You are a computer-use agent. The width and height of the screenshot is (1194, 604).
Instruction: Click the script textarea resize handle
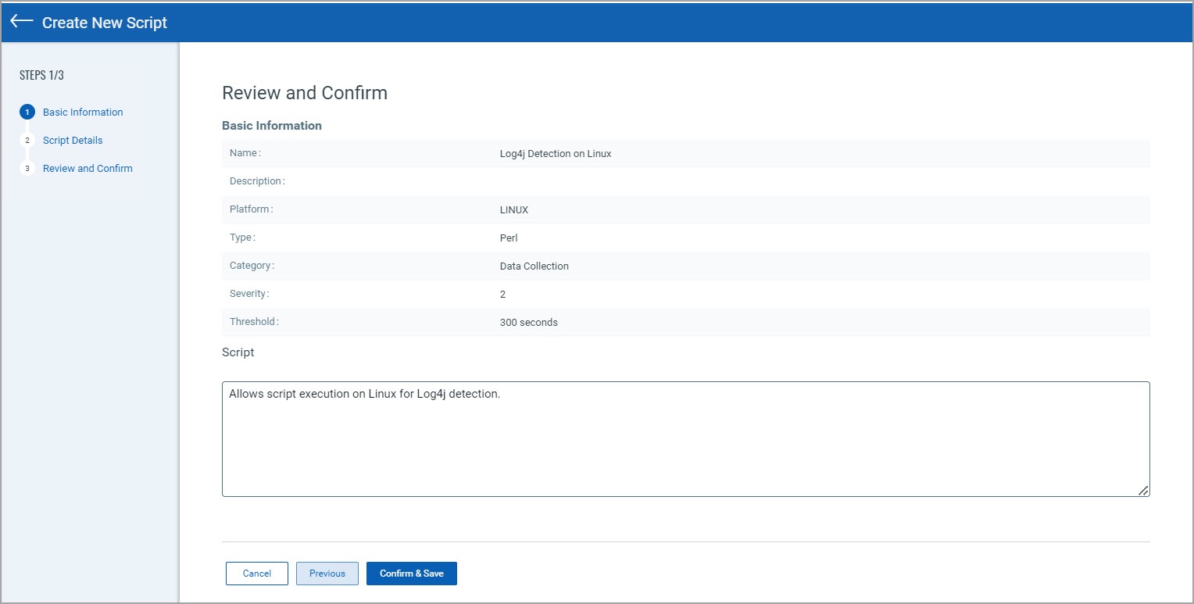[1143, 490]
